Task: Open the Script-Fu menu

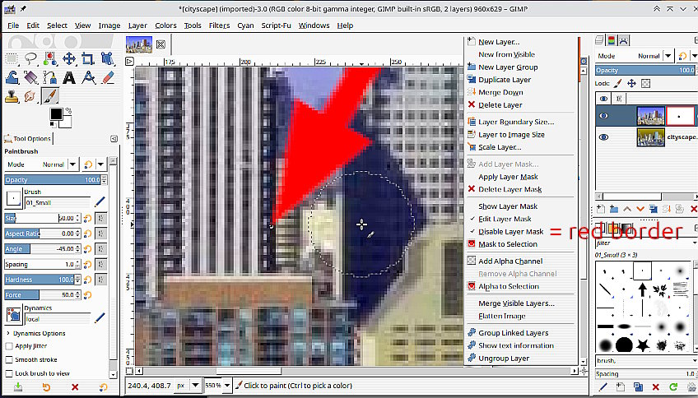Action: 276,25
